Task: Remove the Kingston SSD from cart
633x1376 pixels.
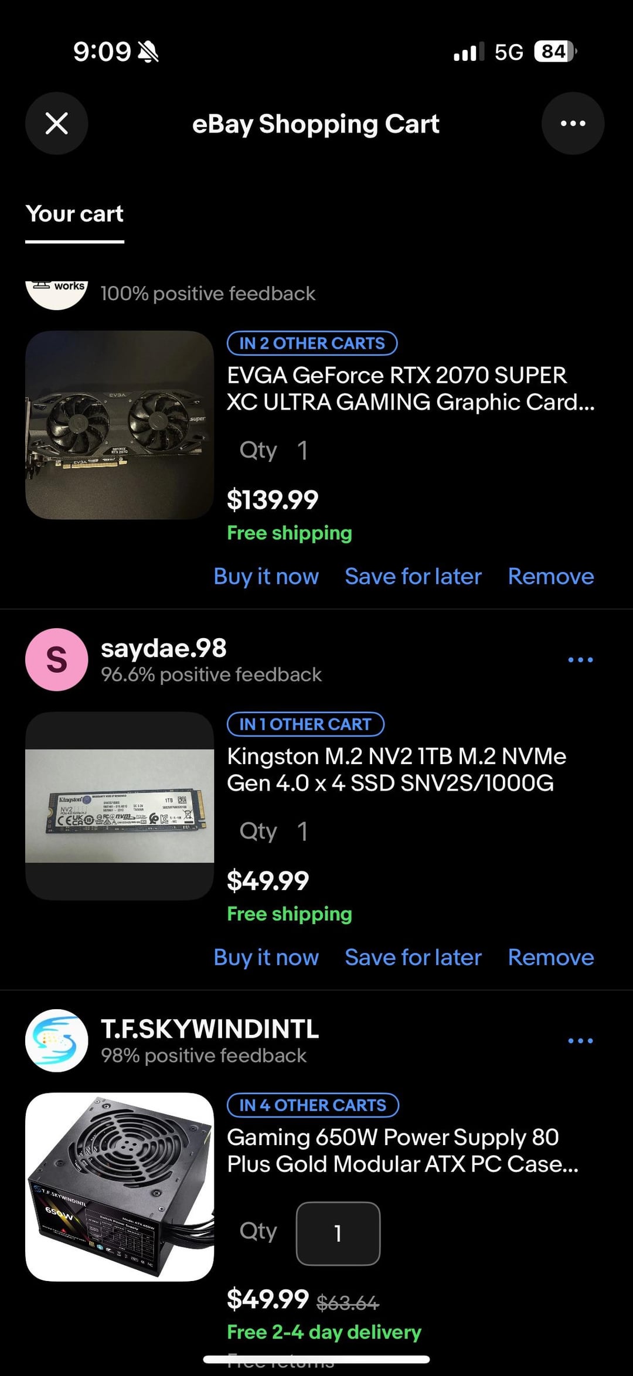Action: tap(551, 958)
